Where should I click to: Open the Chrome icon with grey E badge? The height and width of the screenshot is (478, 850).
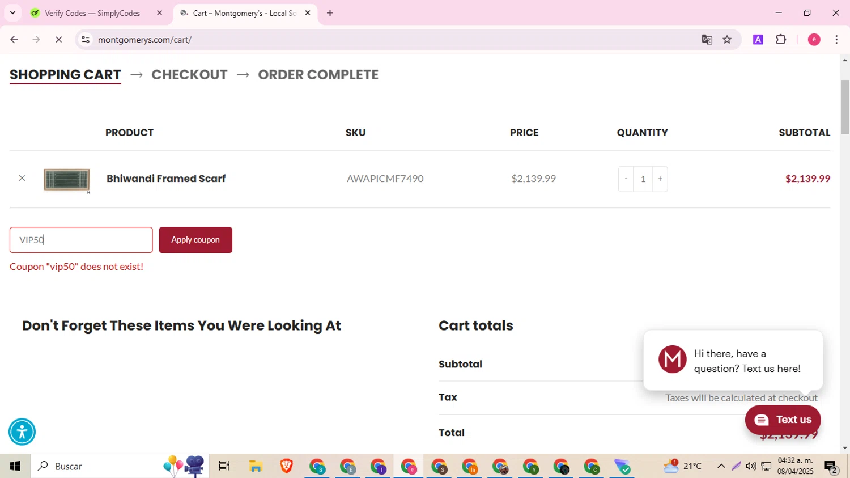pyautogui.click(x=348, y=466)
